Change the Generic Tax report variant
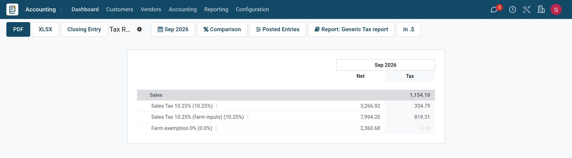Image resolution: width=572 pixels, height=158 pixels. 351,29
